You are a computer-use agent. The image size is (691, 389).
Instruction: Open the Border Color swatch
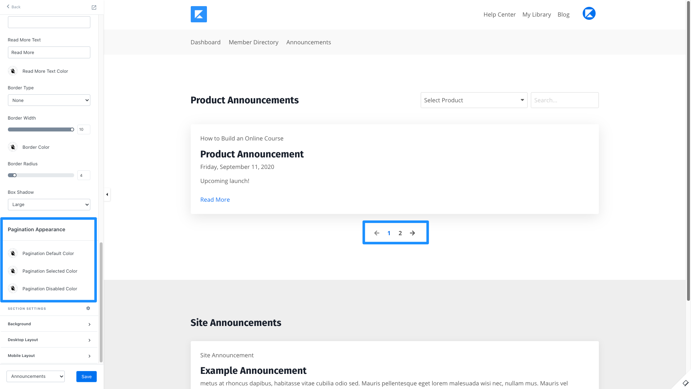pos(13,147)
